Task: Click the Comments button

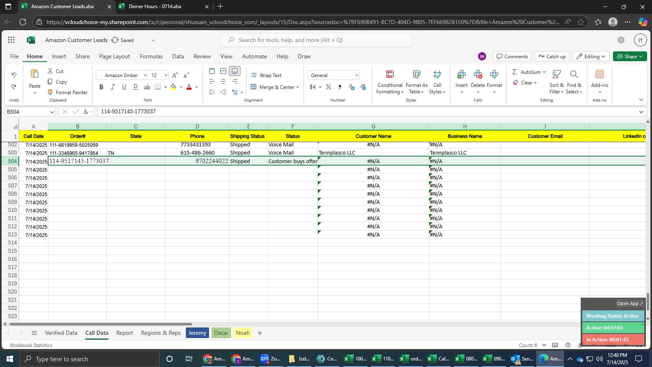Action: 512,56
